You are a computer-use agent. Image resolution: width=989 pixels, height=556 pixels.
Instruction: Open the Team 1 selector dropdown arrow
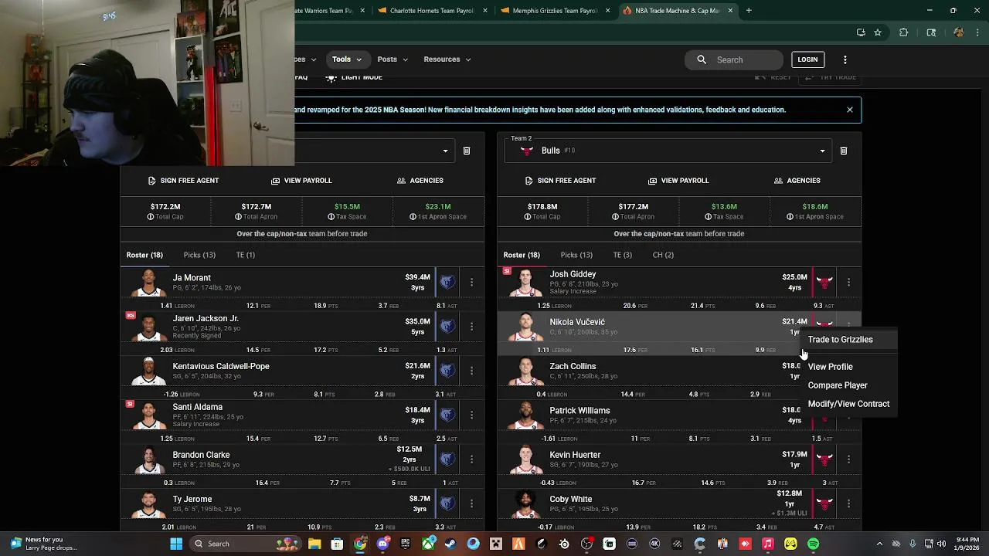pos(445,151)
